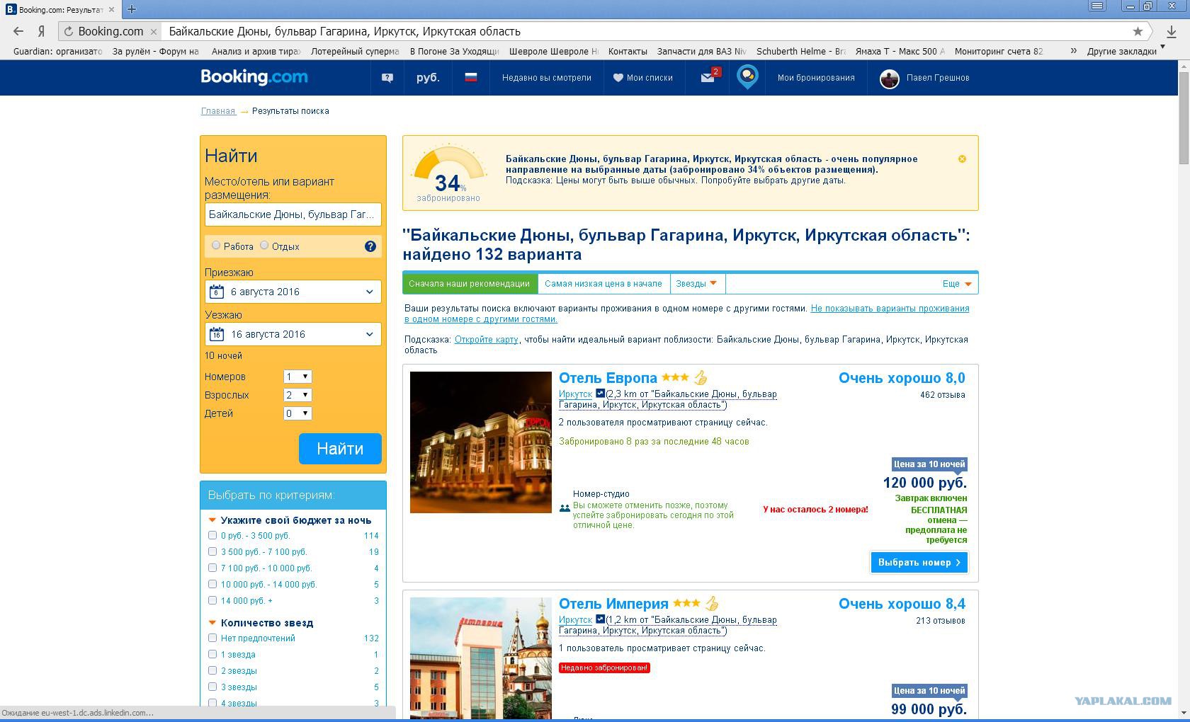Image resolution: width=1190 pixels, height=722 pixels.
Task: Clear the site chip X in address bar
Action: (154, 31)
